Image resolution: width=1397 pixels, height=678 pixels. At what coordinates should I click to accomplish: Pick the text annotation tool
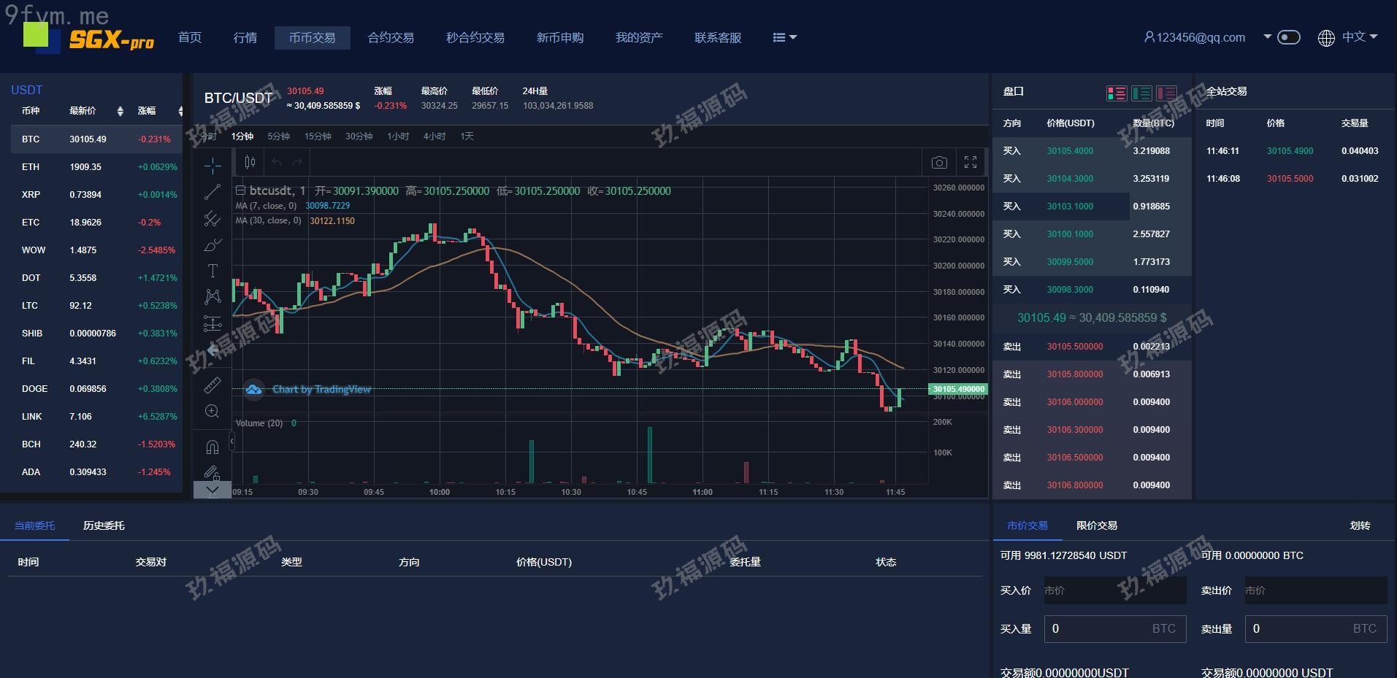213,271
